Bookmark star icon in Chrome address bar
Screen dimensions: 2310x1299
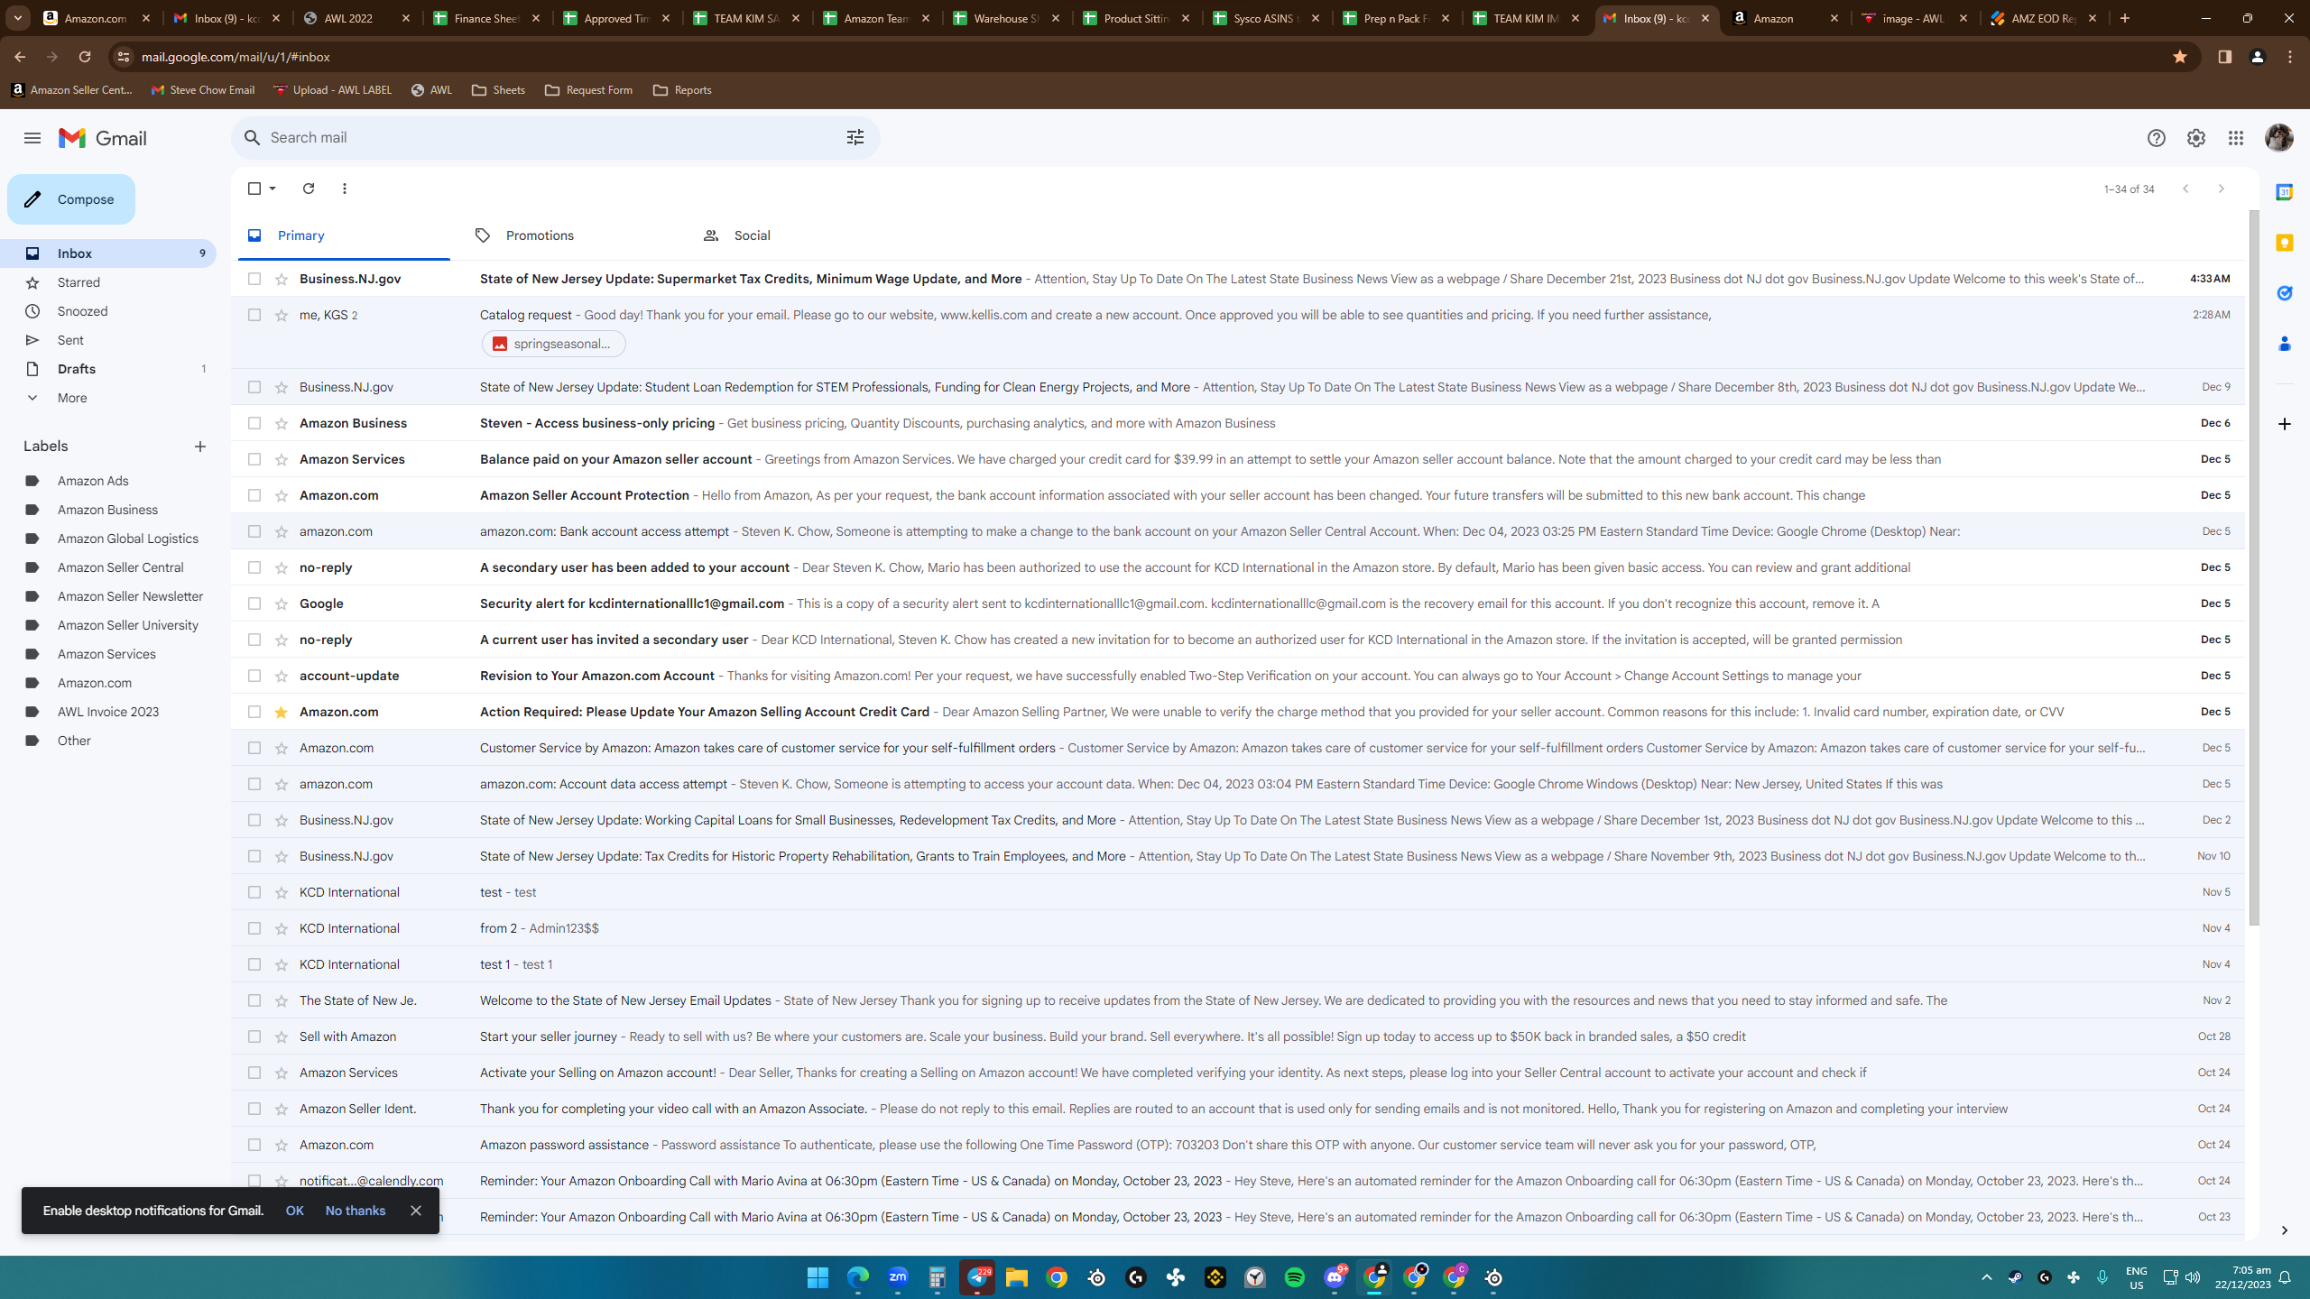tap(2179, 57)
